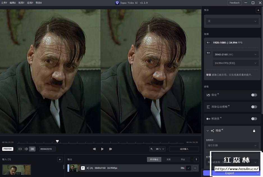The width and height of the screenshot is (263, 177).
Task: Add a new input with plus button
Action: [60, 159]
